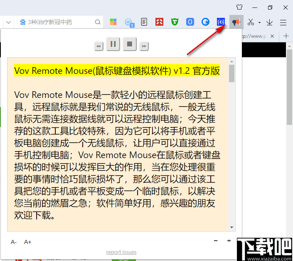Open the red pattern extension icon
Image resolution: width=293 pixels, height=261 pixels.
pyautogui.click(x=160, y=22)
